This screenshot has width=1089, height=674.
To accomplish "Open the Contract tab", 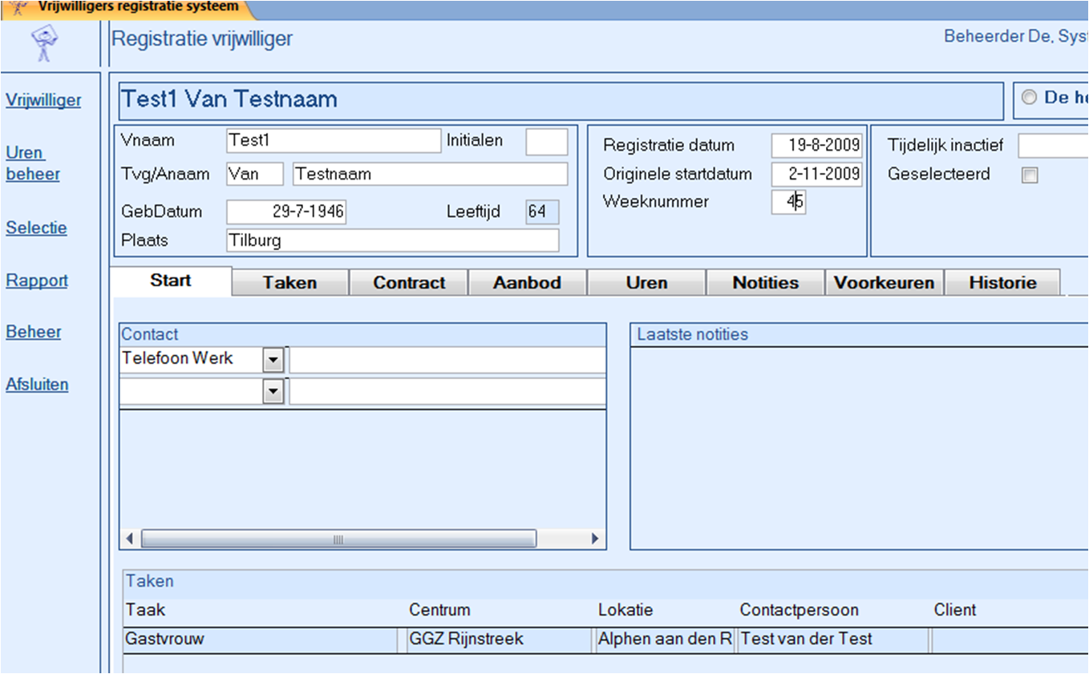I will click(409, 282).
